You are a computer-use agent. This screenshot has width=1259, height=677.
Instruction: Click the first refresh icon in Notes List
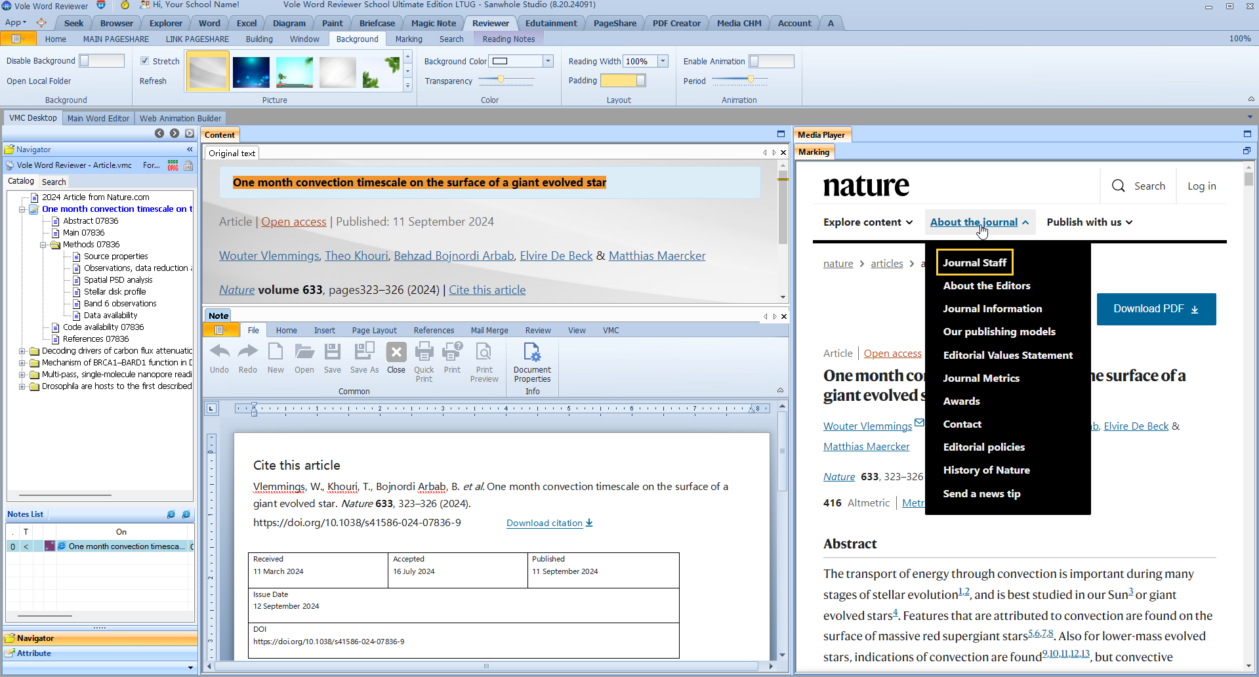point(171,514)
